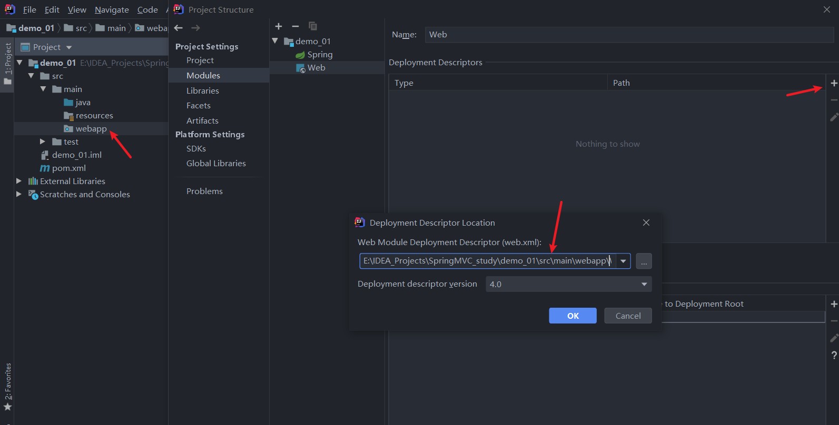Open the Code menu
This screenshot has width=839, height=425.
pyautogui.click(x=147, y=9)
